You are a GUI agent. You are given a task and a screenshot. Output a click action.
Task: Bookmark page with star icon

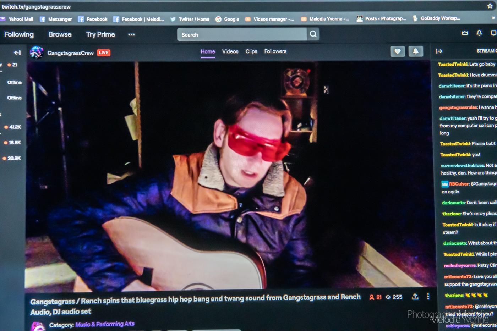[x=490, y=6]
